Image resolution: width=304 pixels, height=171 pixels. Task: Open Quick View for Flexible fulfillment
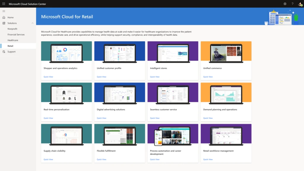[x=101, y=159]
